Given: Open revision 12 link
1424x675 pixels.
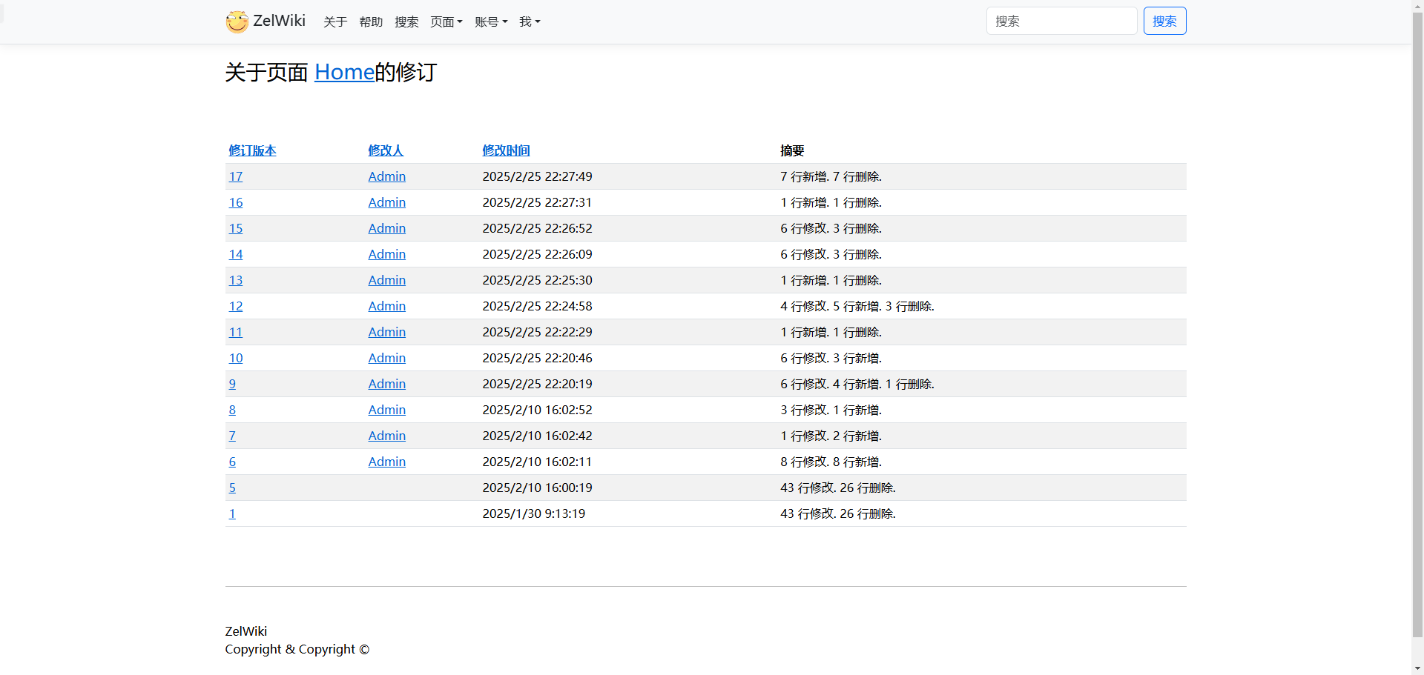Looking at the screenshot, I should [236, 306].
